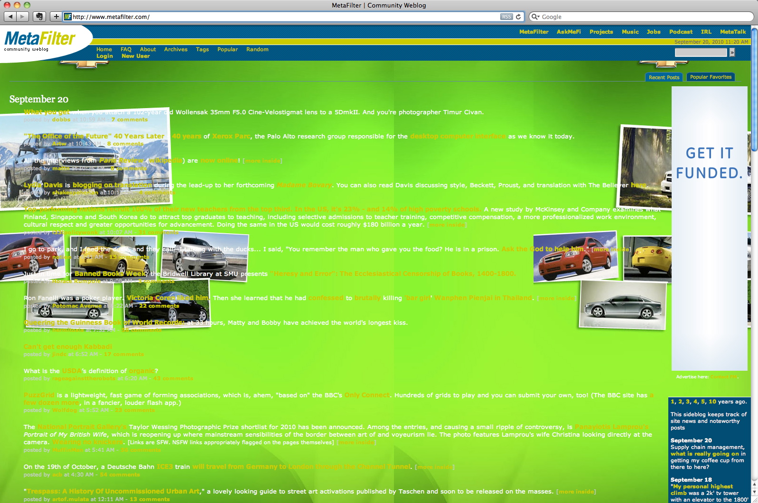Click the MetaFilter community weblog logo
Image resolution: width=758 pixels, height=503 pixels.
[x=39, y=41]
